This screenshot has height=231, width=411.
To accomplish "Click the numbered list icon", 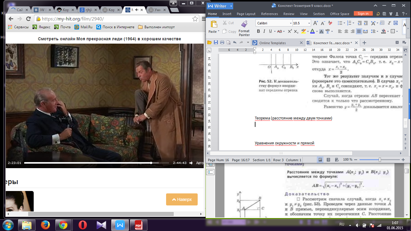I will pyautogui.click(x=349, y=23).
